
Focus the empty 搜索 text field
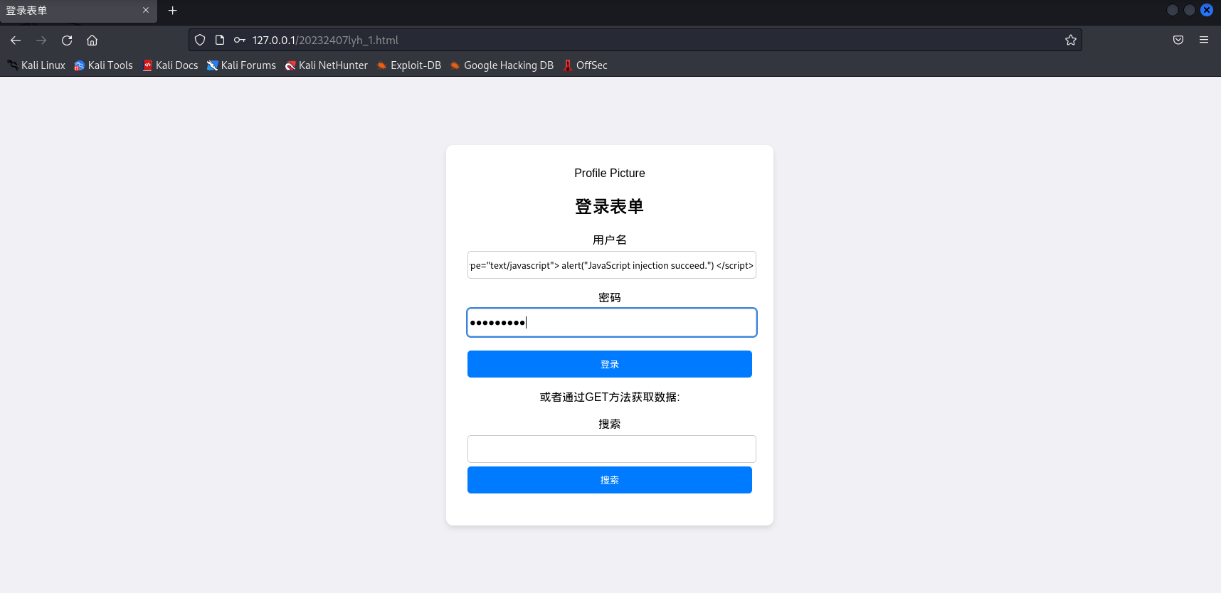pos(612,449)
